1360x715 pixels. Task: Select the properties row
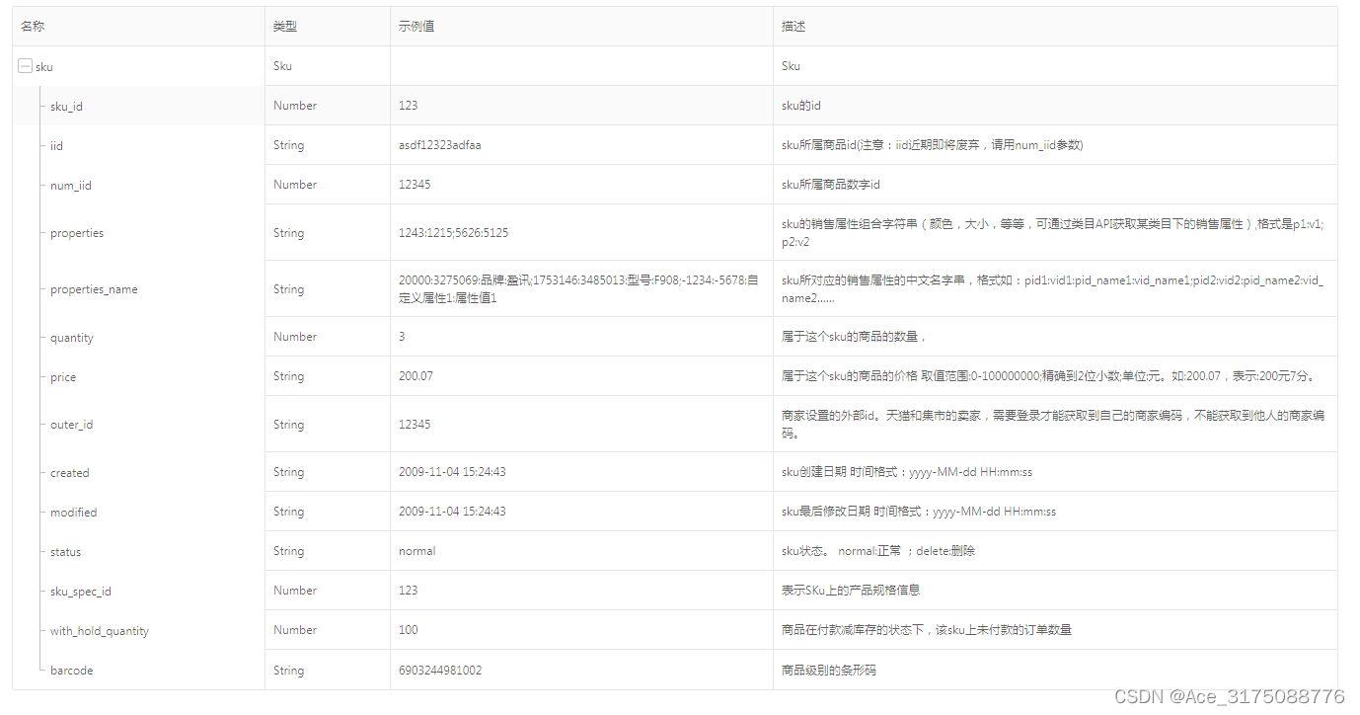(x=76, y=233)
